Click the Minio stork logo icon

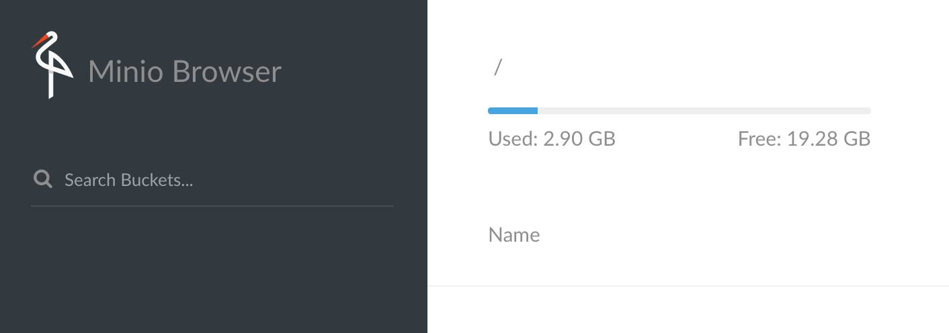pos(51,65)
